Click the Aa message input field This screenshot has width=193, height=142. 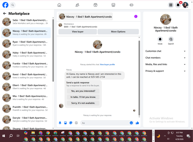[105, 123]
